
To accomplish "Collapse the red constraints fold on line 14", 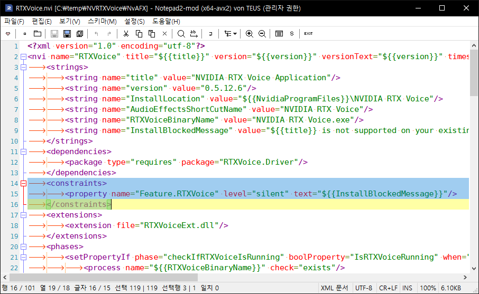I will pos(23,184).
